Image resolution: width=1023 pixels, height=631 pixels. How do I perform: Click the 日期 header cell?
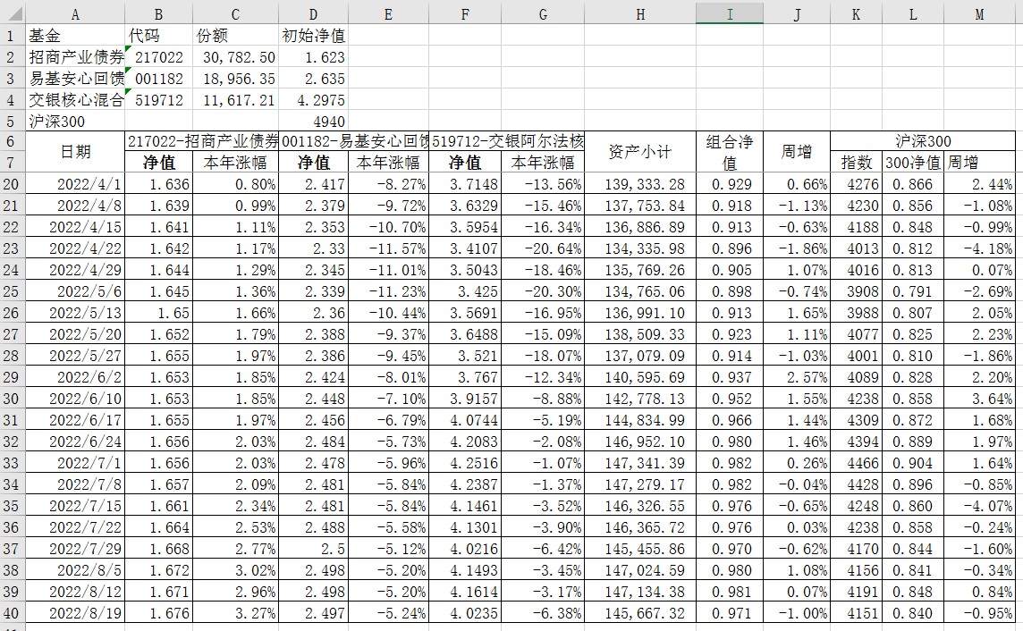click(75, 152)
